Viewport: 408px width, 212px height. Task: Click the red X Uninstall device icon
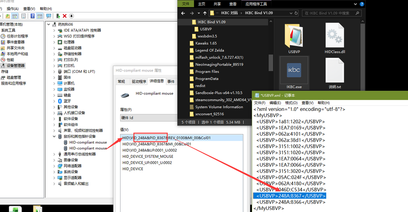[x=65, y=16]
